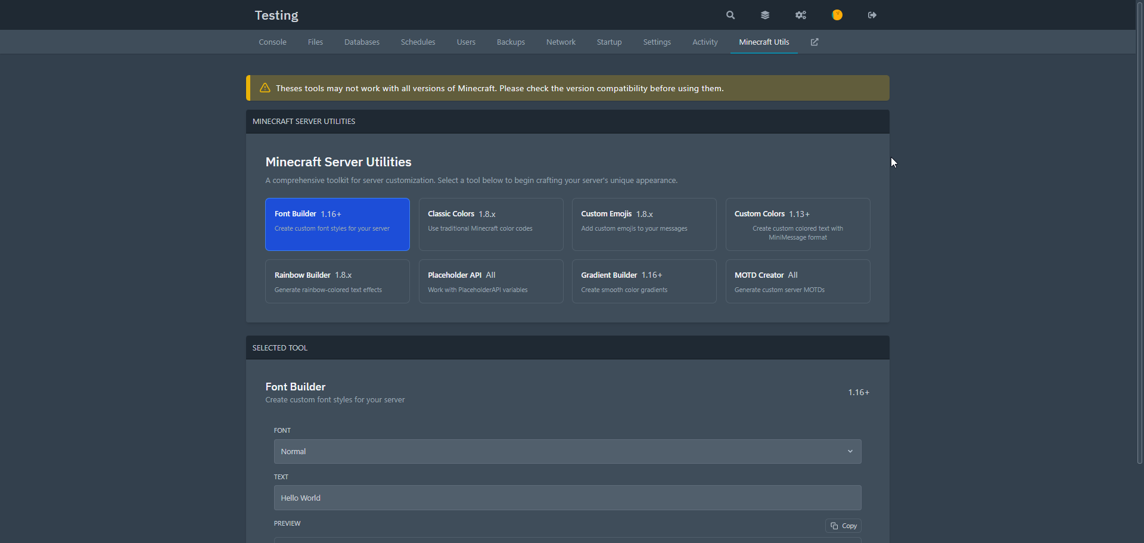Open admin settings cogs icon
Image resolution: width=1144 pixels, height=543 pixels.
tap(801, 15)
